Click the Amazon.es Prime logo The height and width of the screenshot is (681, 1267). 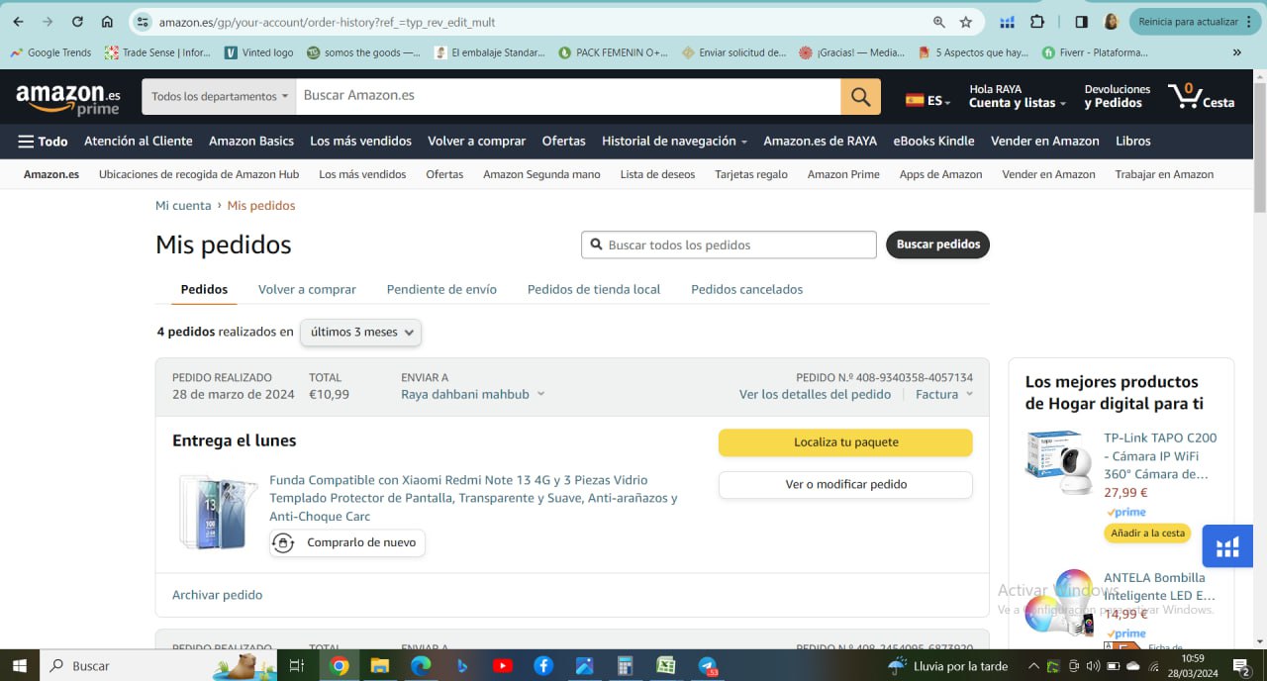pos(68,97)
